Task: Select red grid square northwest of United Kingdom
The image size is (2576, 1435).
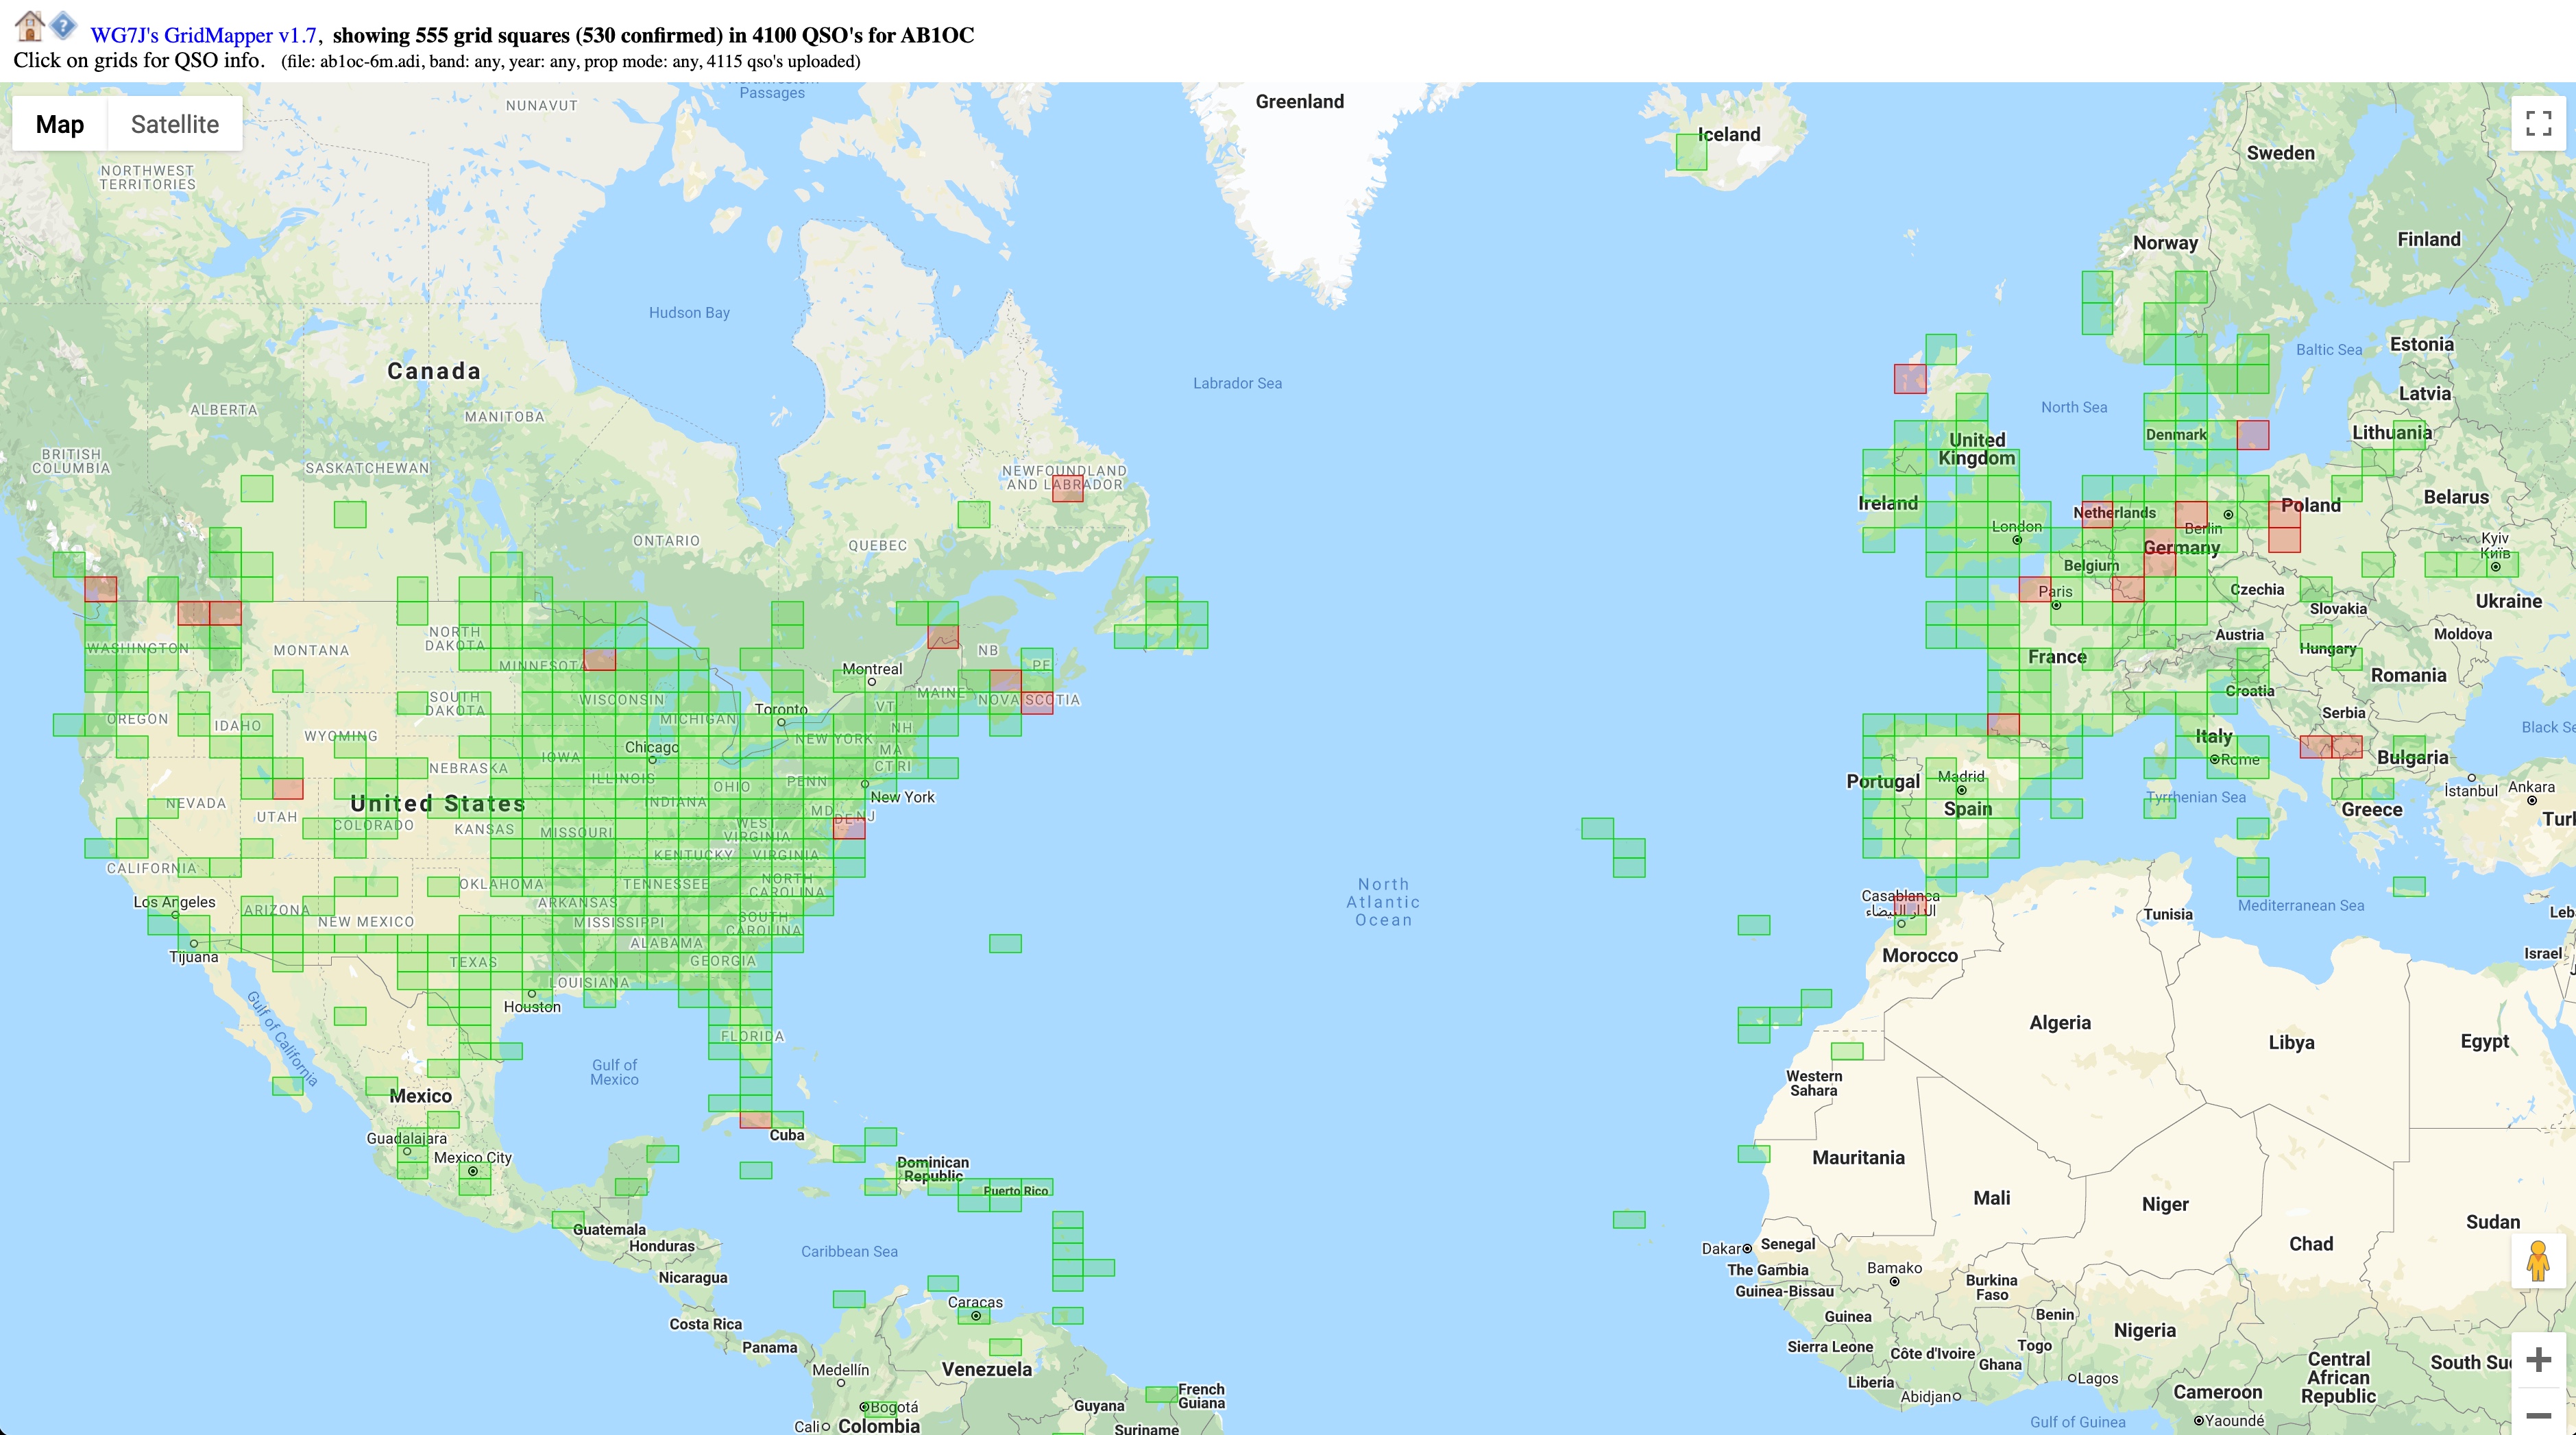Action: (x=1909, y=379)
